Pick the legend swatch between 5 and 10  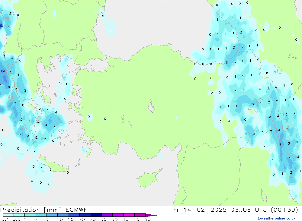pyautogui.click(x=52, y=215)
